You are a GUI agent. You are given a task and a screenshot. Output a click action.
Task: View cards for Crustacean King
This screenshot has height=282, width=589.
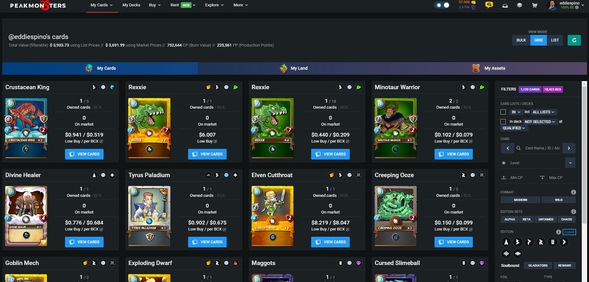pyautogui.click(x=84, y=154)
